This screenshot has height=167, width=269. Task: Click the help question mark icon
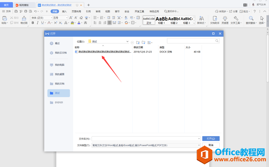[x=255, y=11]
